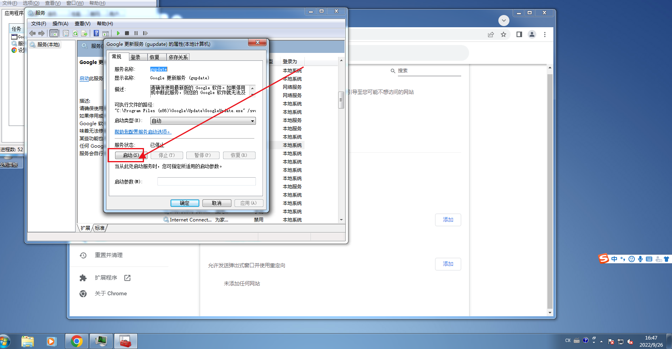Click the muted volume tray icon
The width and height of the screenshot is (672, 349).
(x=630, y=341)
